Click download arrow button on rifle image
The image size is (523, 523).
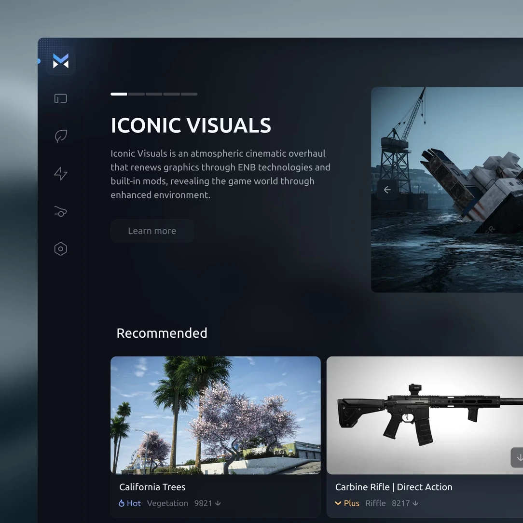pyautogui.click(x=518, y=457)
